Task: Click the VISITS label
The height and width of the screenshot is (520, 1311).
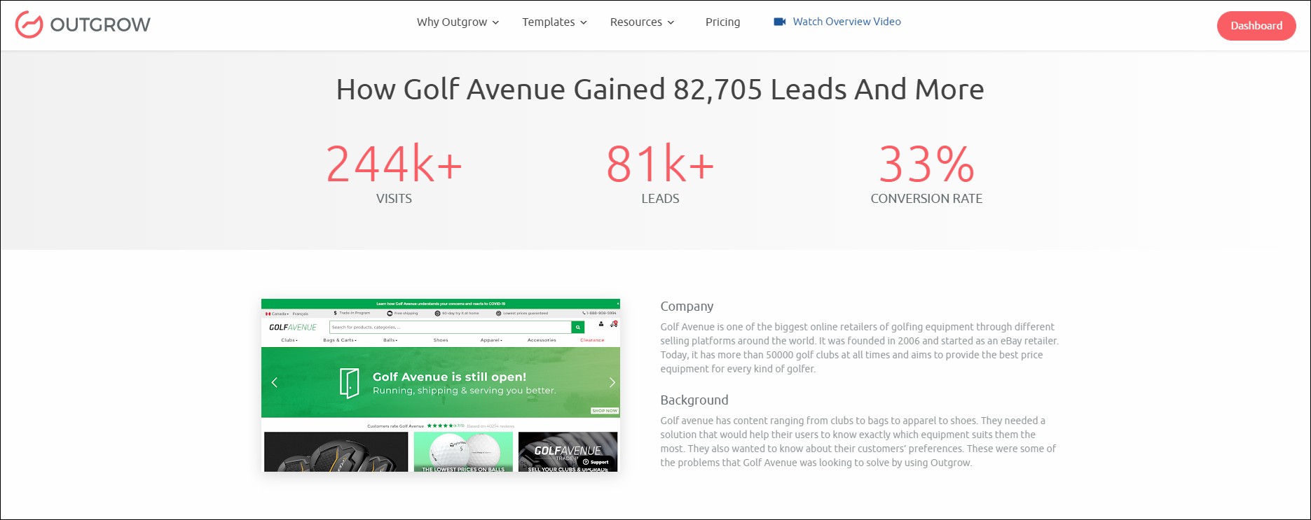Action: point(394,199)
